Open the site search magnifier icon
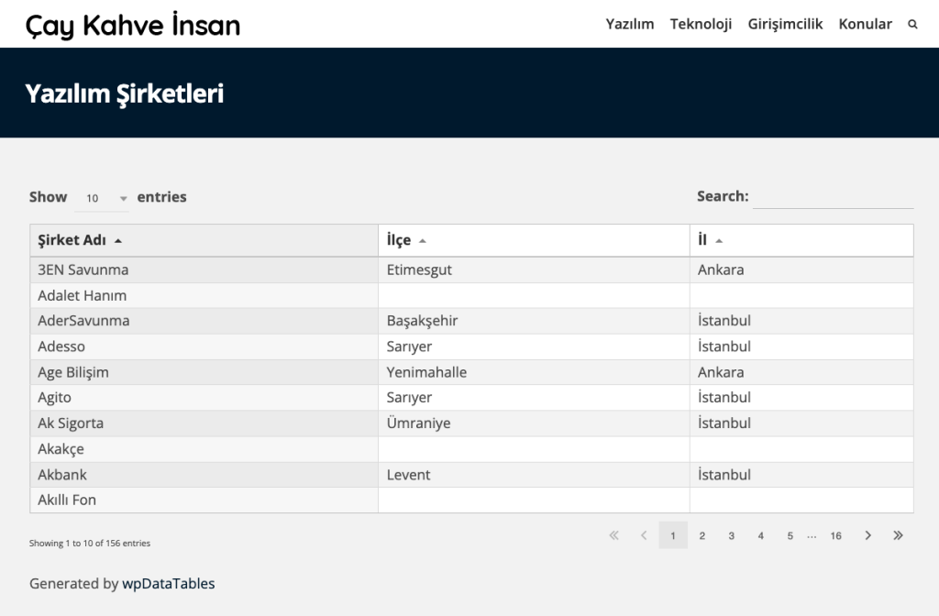The image size is (939, 616). coord(912,25)
